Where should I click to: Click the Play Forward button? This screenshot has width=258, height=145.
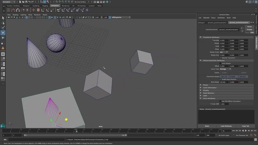pyautogui.click(x=246, y=130)
